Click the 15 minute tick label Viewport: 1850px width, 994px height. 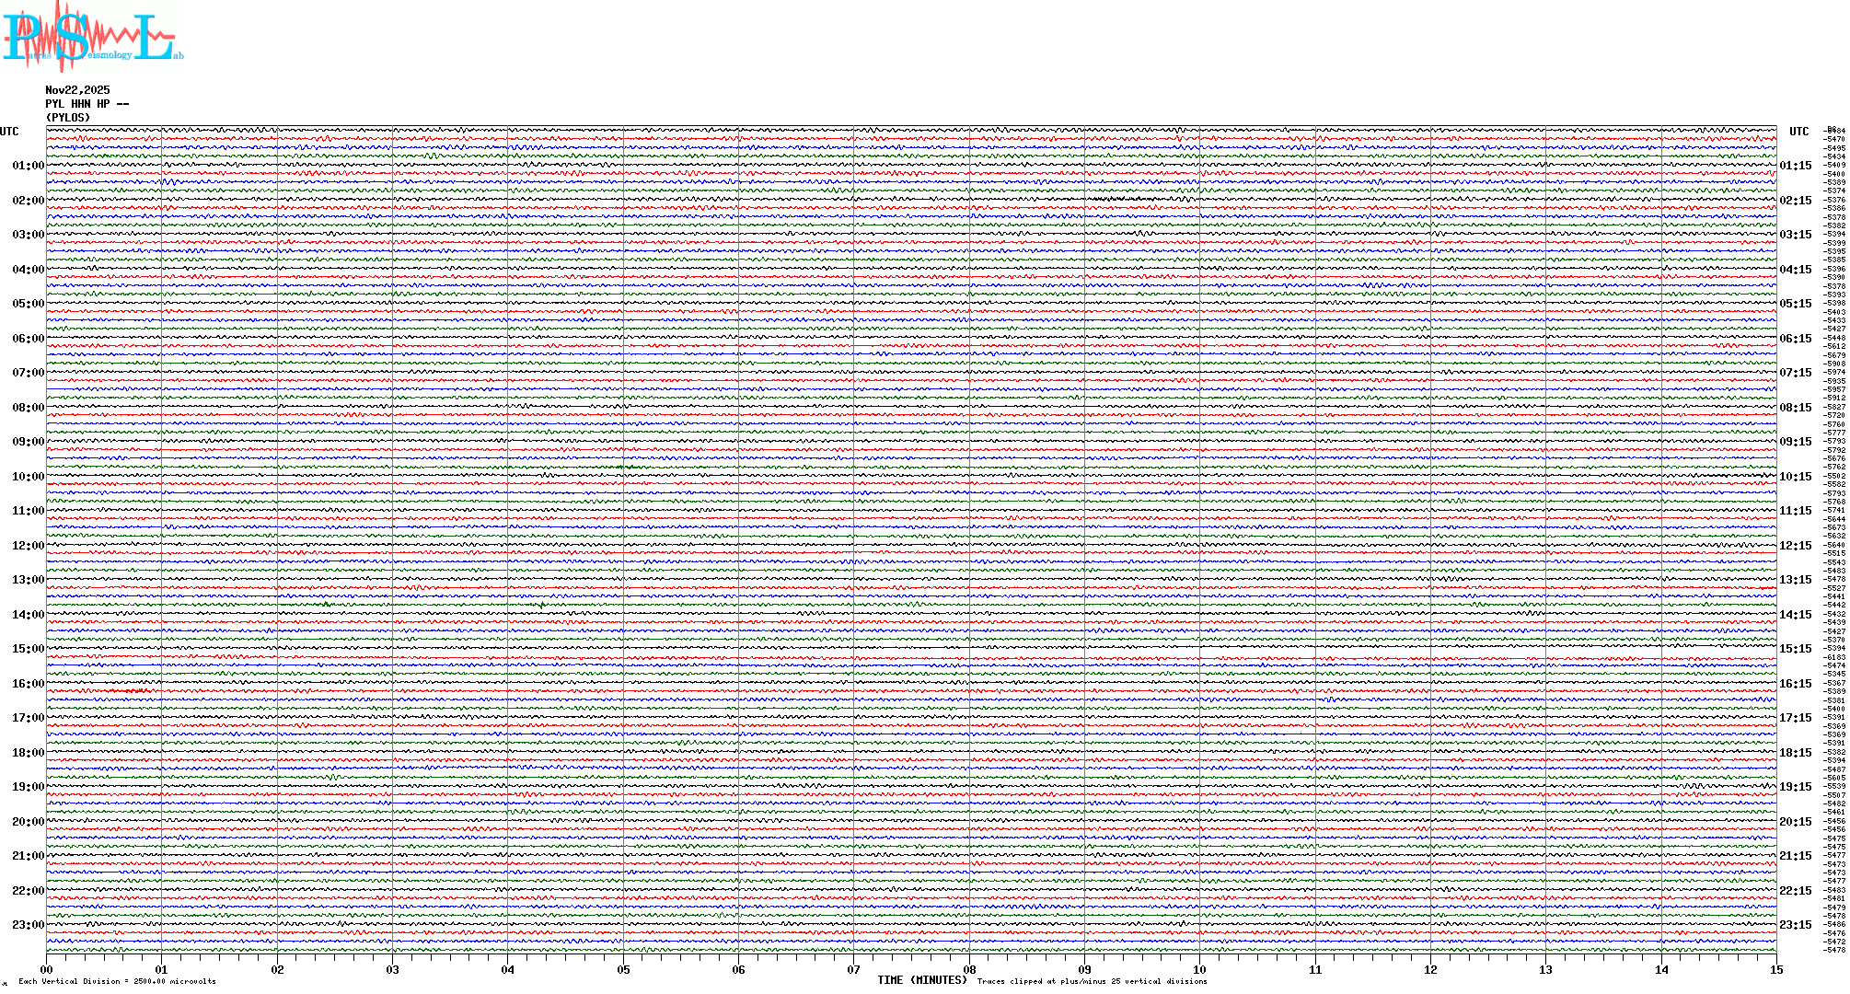[1776, 969]
